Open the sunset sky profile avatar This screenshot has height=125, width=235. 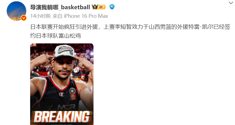point(16,11)
